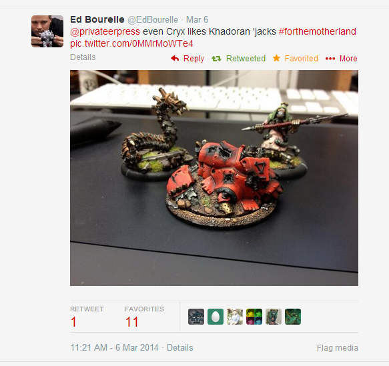This screenshot has width=389, height=366.
Task: Open the four-color pop-art favoriter avatar
Action: [254, 317]
